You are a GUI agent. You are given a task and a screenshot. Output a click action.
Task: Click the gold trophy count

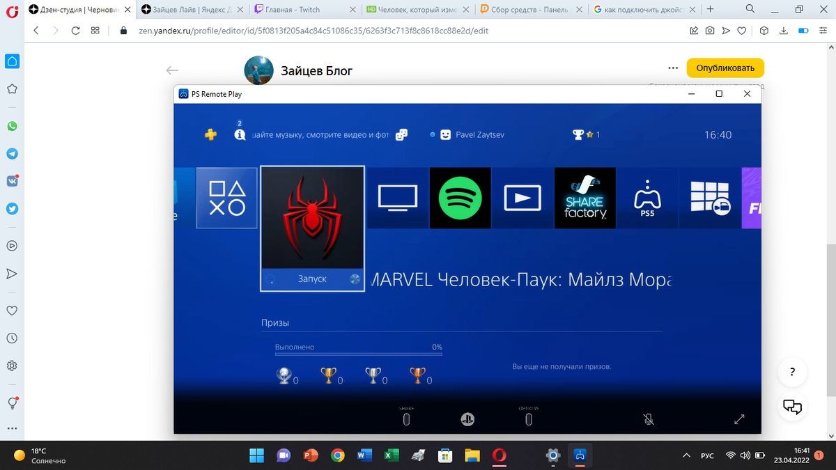tap(332, 377)
